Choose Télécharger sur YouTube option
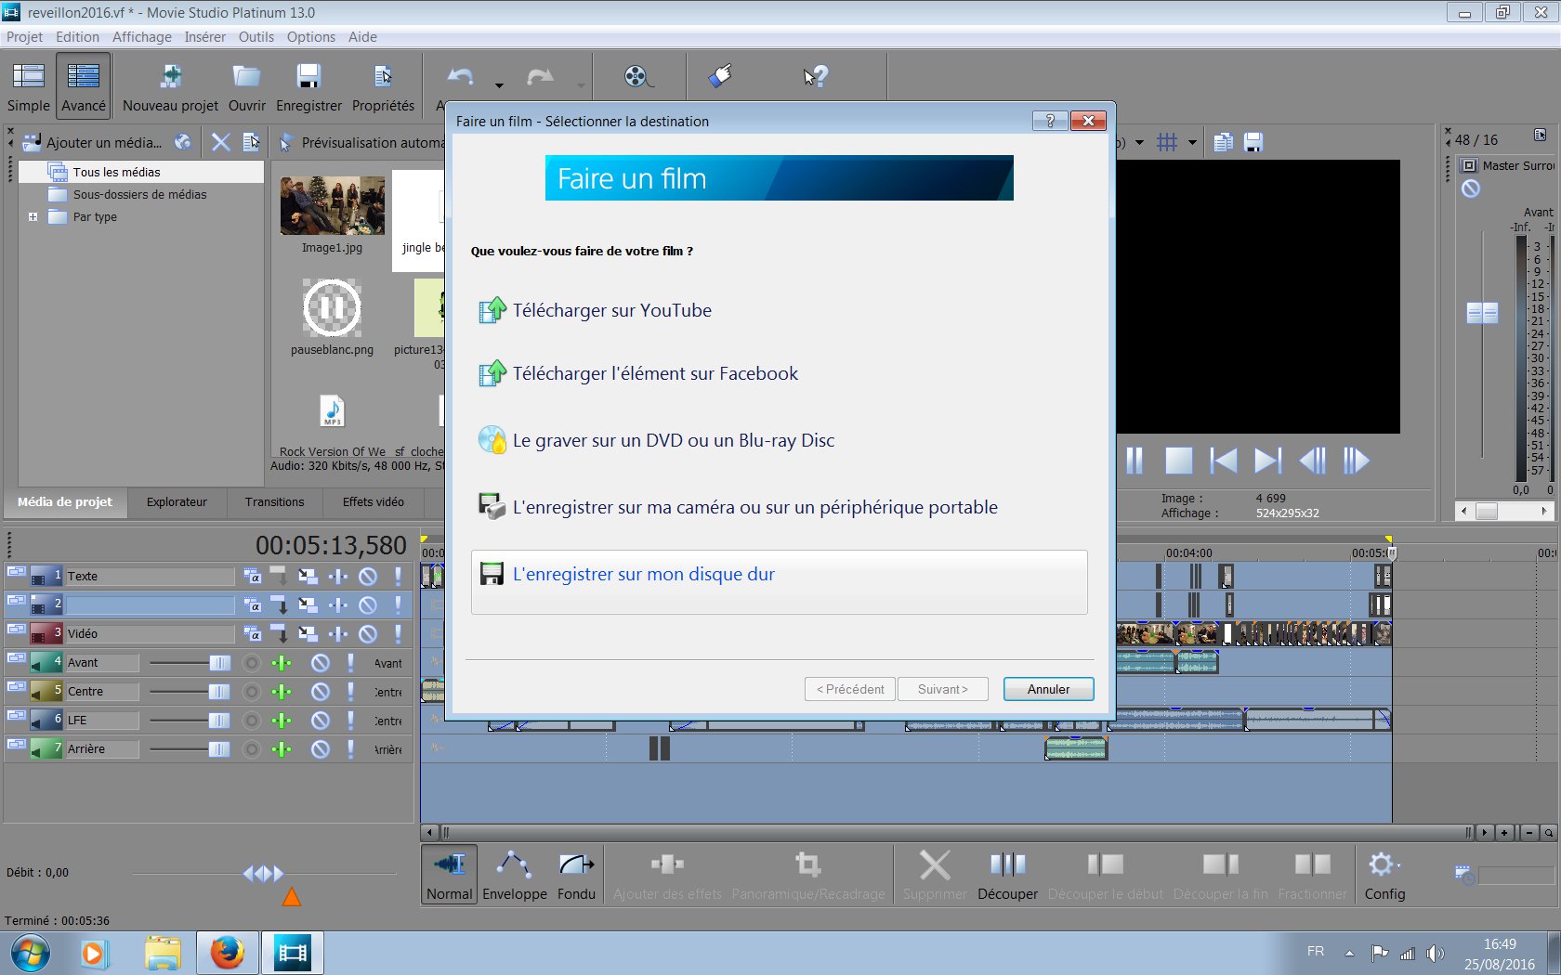 coord(611,311)
